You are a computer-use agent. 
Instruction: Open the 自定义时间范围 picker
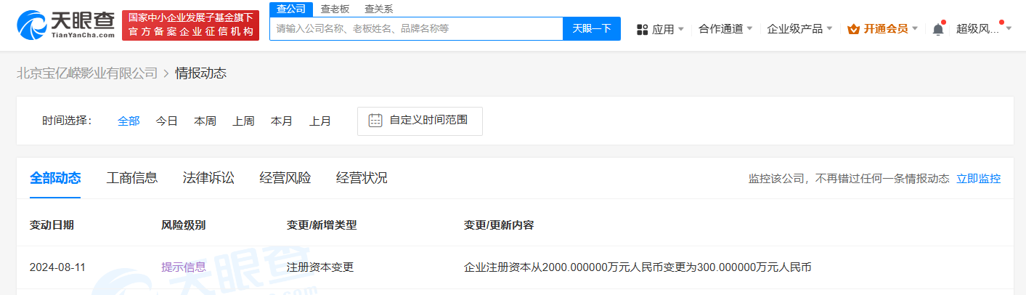(420, 121)
